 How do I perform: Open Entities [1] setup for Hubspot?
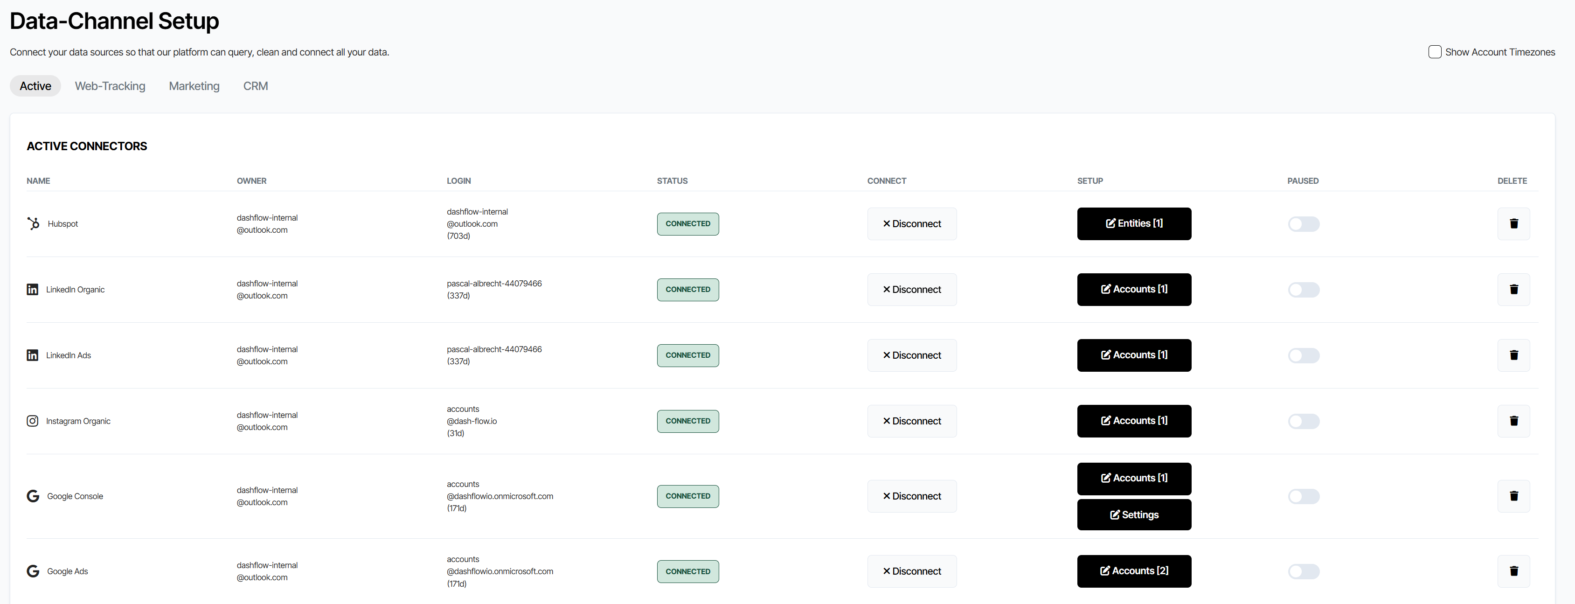coord(1133,224)
